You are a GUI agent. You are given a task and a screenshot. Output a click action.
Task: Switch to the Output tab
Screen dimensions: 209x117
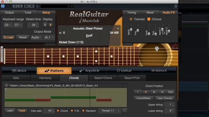pos(9,13)
